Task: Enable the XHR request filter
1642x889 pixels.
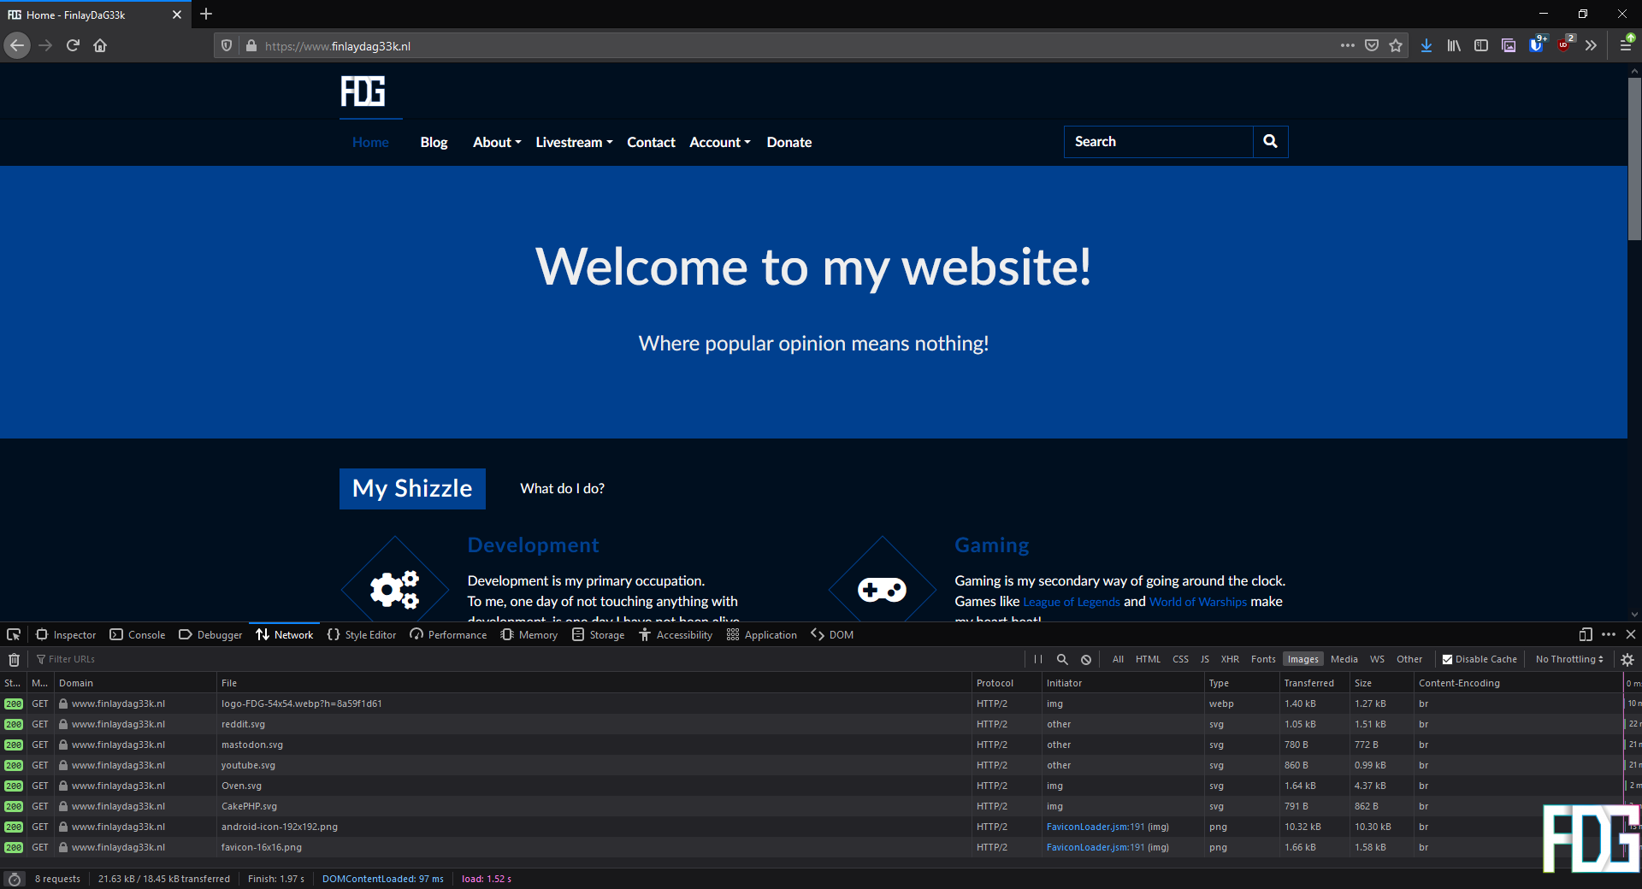Action: click(x=1230, y=659)
